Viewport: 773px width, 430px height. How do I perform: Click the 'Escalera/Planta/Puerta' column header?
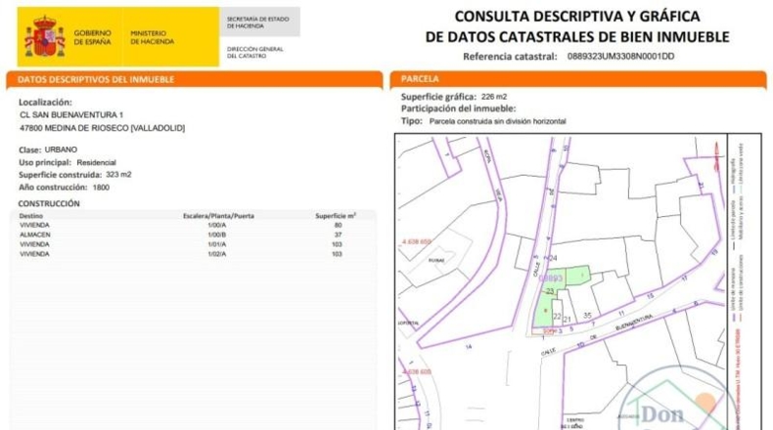218,216
